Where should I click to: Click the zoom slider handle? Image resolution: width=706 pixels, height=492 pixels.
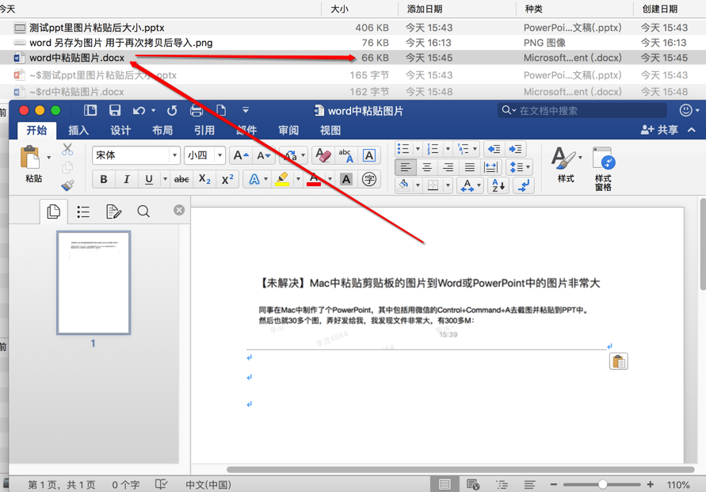(x=602, y=484)
